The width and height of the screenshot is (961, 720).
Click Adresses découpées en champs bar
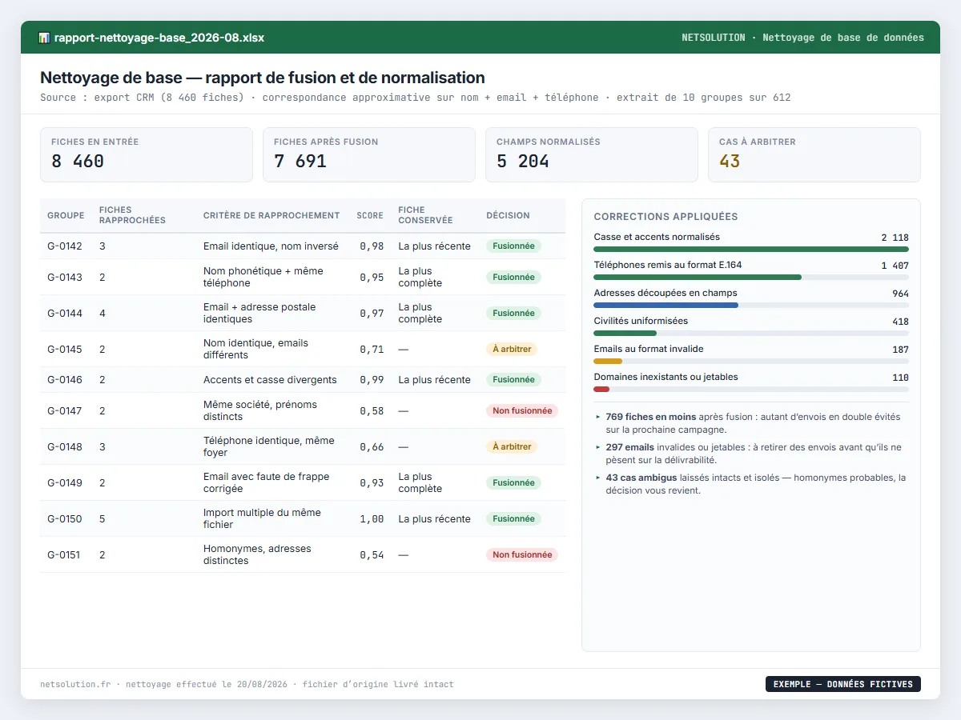tap(751, 305)
